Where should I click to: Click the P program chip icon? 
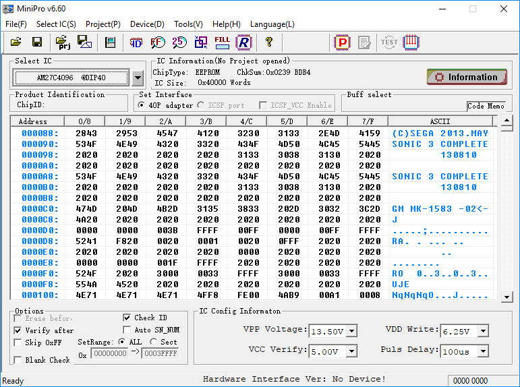point(343,42)
